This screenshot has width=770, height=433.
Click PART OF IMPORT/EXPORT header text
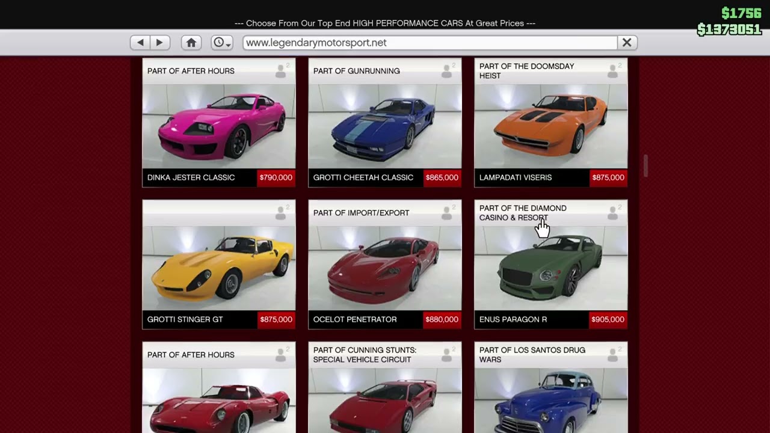pos(362,213)
